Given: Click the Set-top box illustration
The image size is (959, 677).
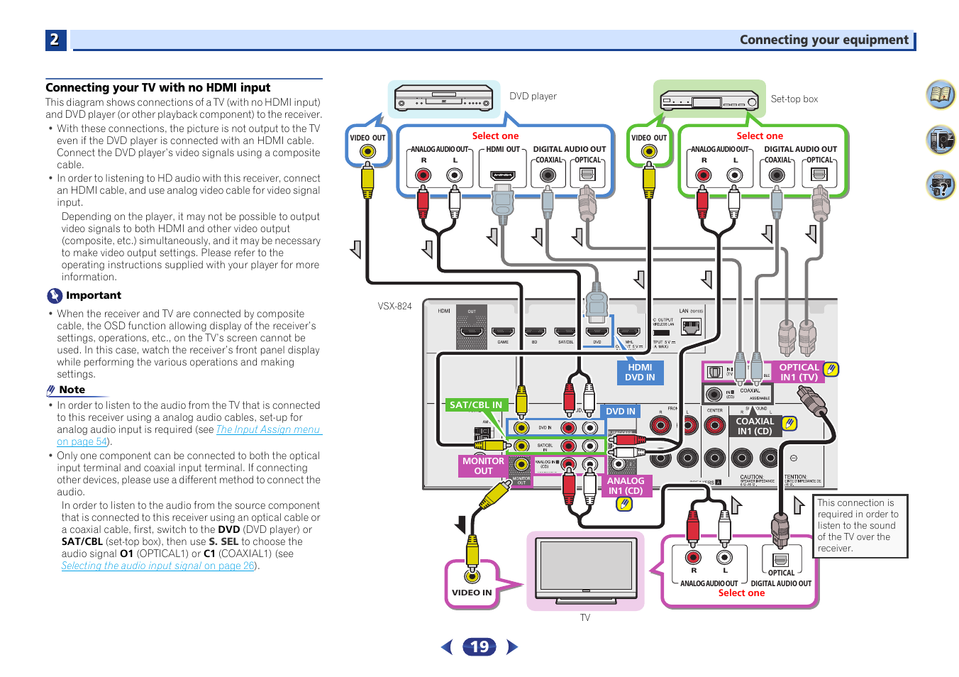Looking at the screenshot, I should [709, 101].
